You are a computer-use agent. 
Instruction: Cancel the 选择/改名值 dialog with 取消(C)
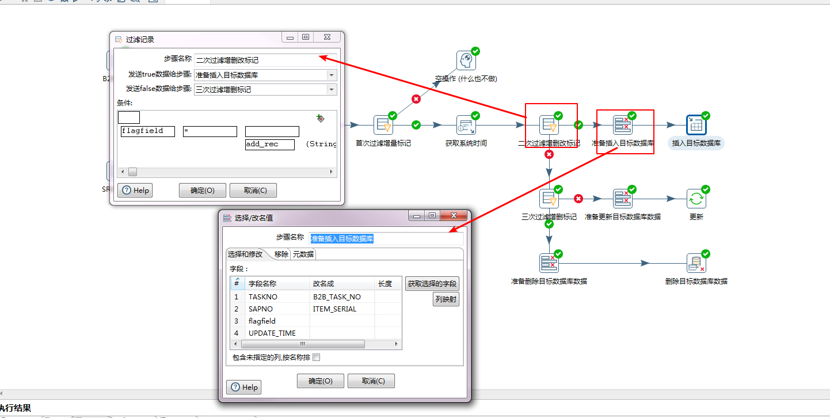[x=371, y=381]
